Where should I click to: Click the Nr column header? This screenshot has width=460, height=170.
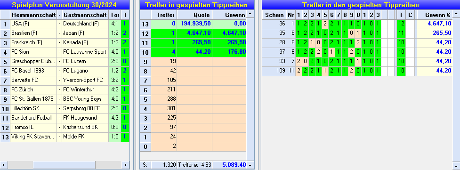(291, 15)
